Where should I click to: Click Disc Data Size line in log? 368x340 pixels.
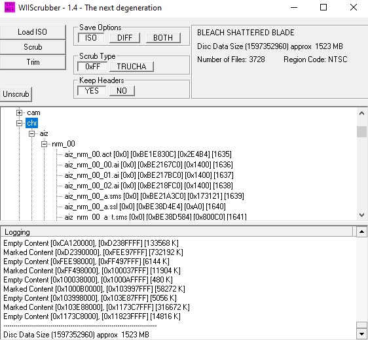point(76,335)
